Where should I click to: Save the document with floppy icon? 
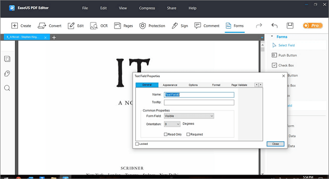click(290, 25)
